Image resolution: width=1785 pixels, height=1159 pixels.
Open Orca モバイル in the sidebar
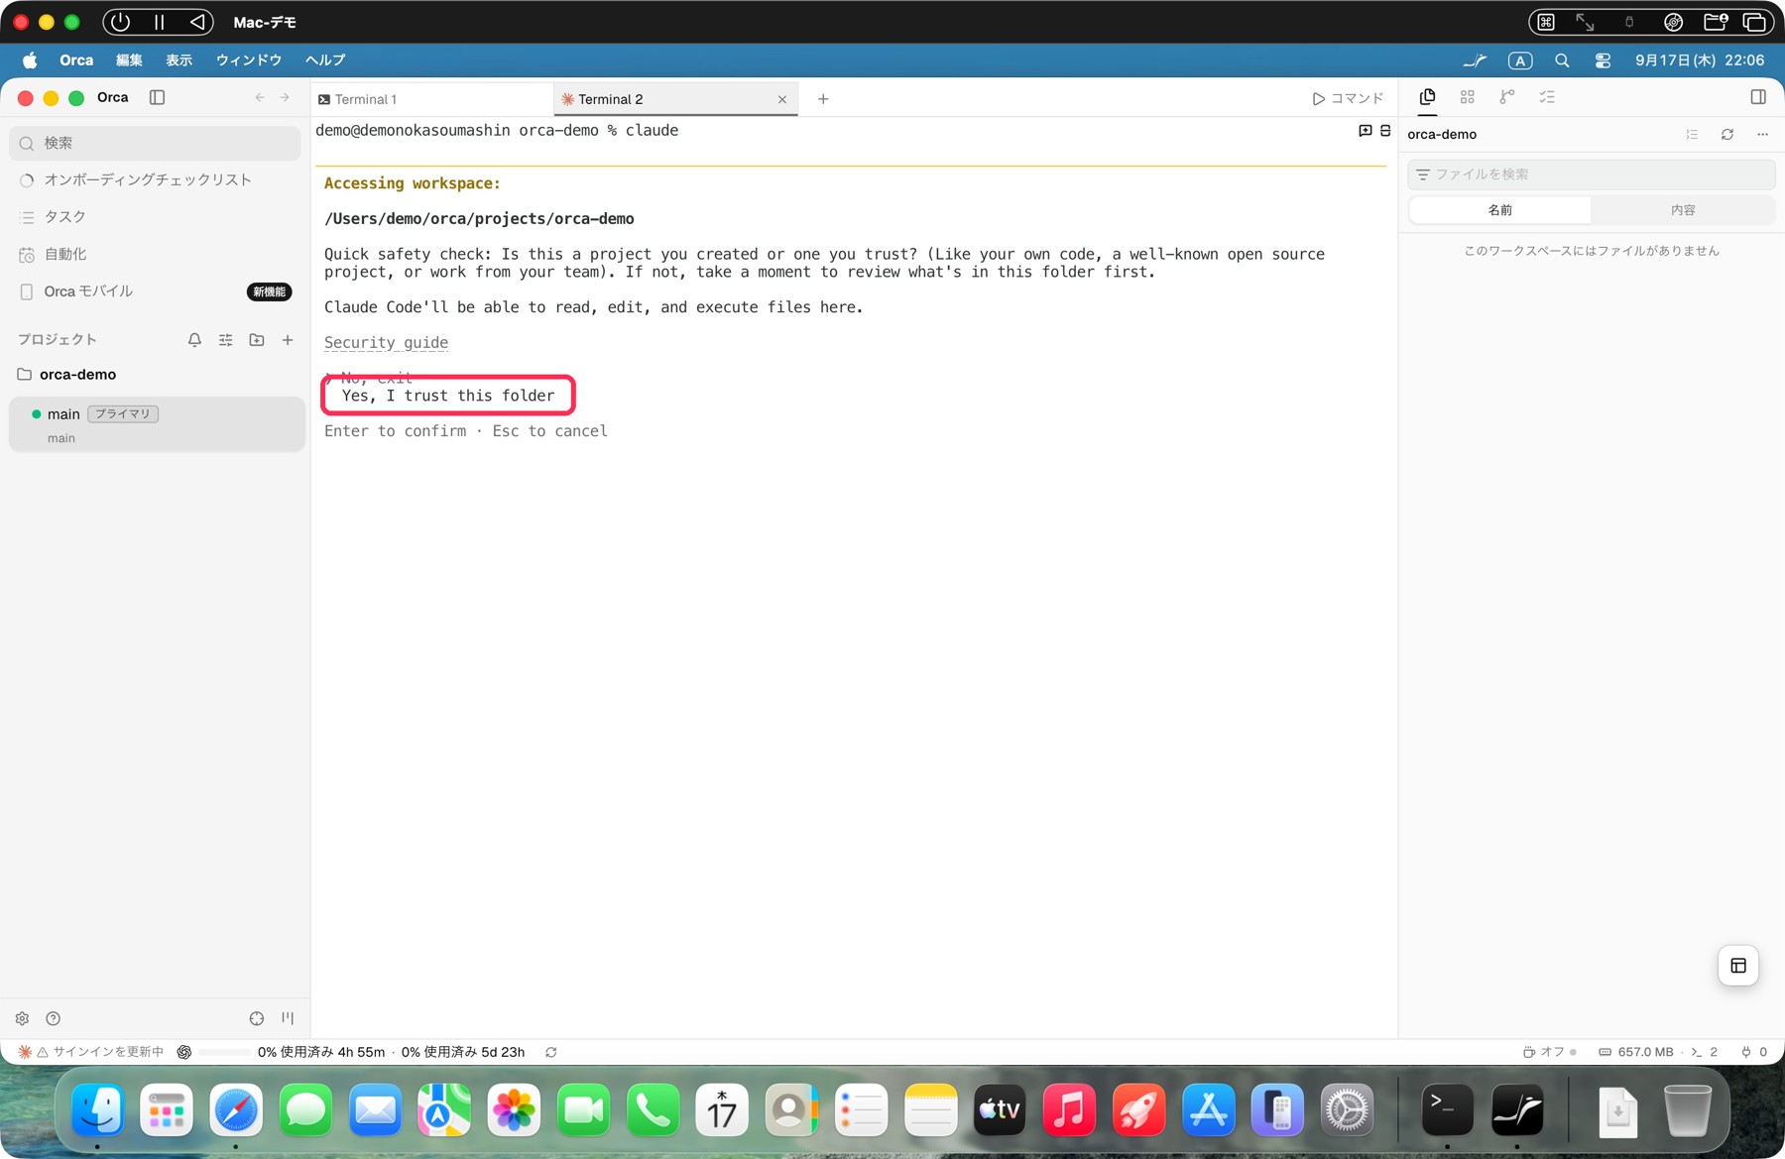[155, 291]
